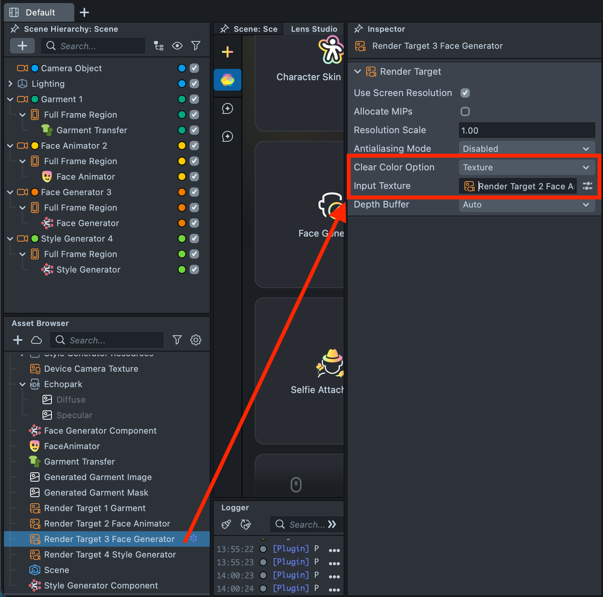Select the Selfie Attach card icon

coord(331,364)
